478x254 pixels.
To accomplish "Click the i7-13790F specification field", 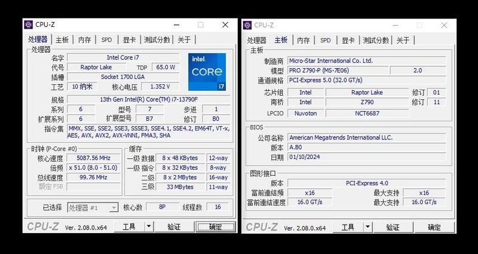I will [x=149, y=99].
